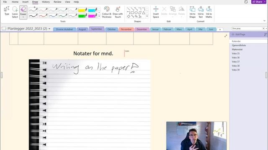Pick the dark green pen in bottom row
The height and width of the screenshot is (150, 268).
click(x=63, y=16)
